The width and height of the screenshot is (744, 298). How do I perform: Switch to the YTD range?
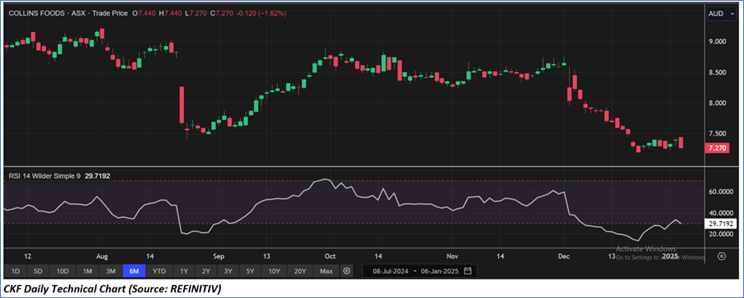point(159,271)
